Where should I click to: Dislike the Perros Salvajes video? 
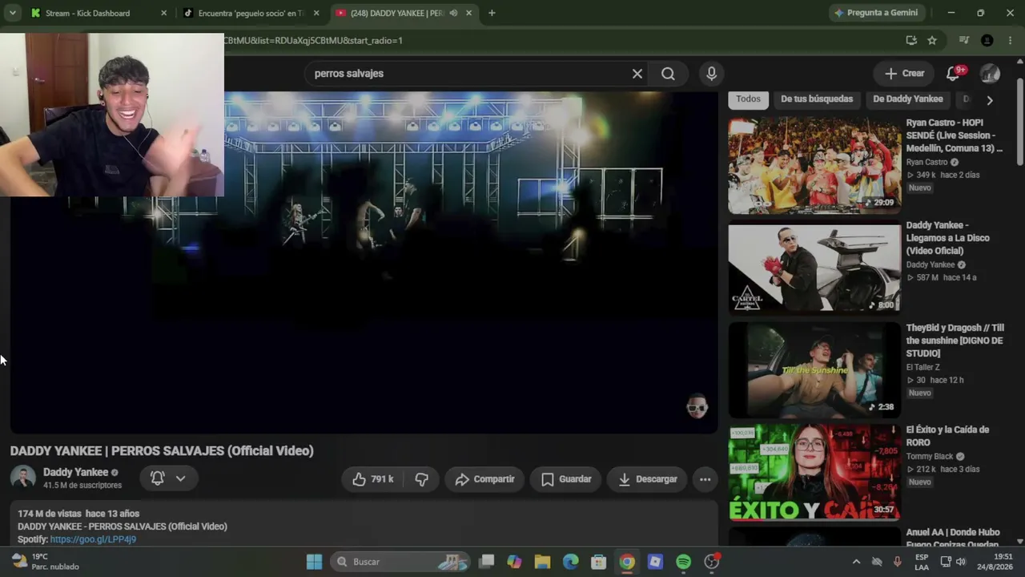point(422,479)
